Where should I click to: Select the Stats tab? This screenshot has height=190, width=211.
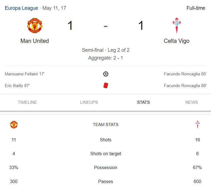point(143,102)
